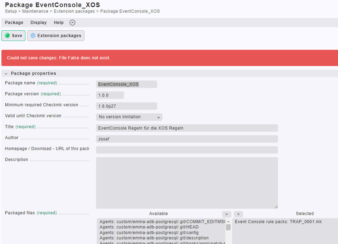Screen dimensions: 338x244
Task: Click into the Title text field
Action: click(x=187, y=128)
